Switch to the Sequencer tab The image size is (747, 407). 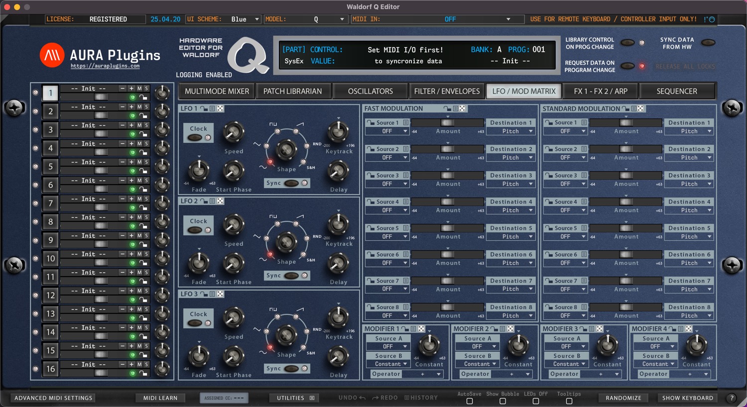point(677,91)
